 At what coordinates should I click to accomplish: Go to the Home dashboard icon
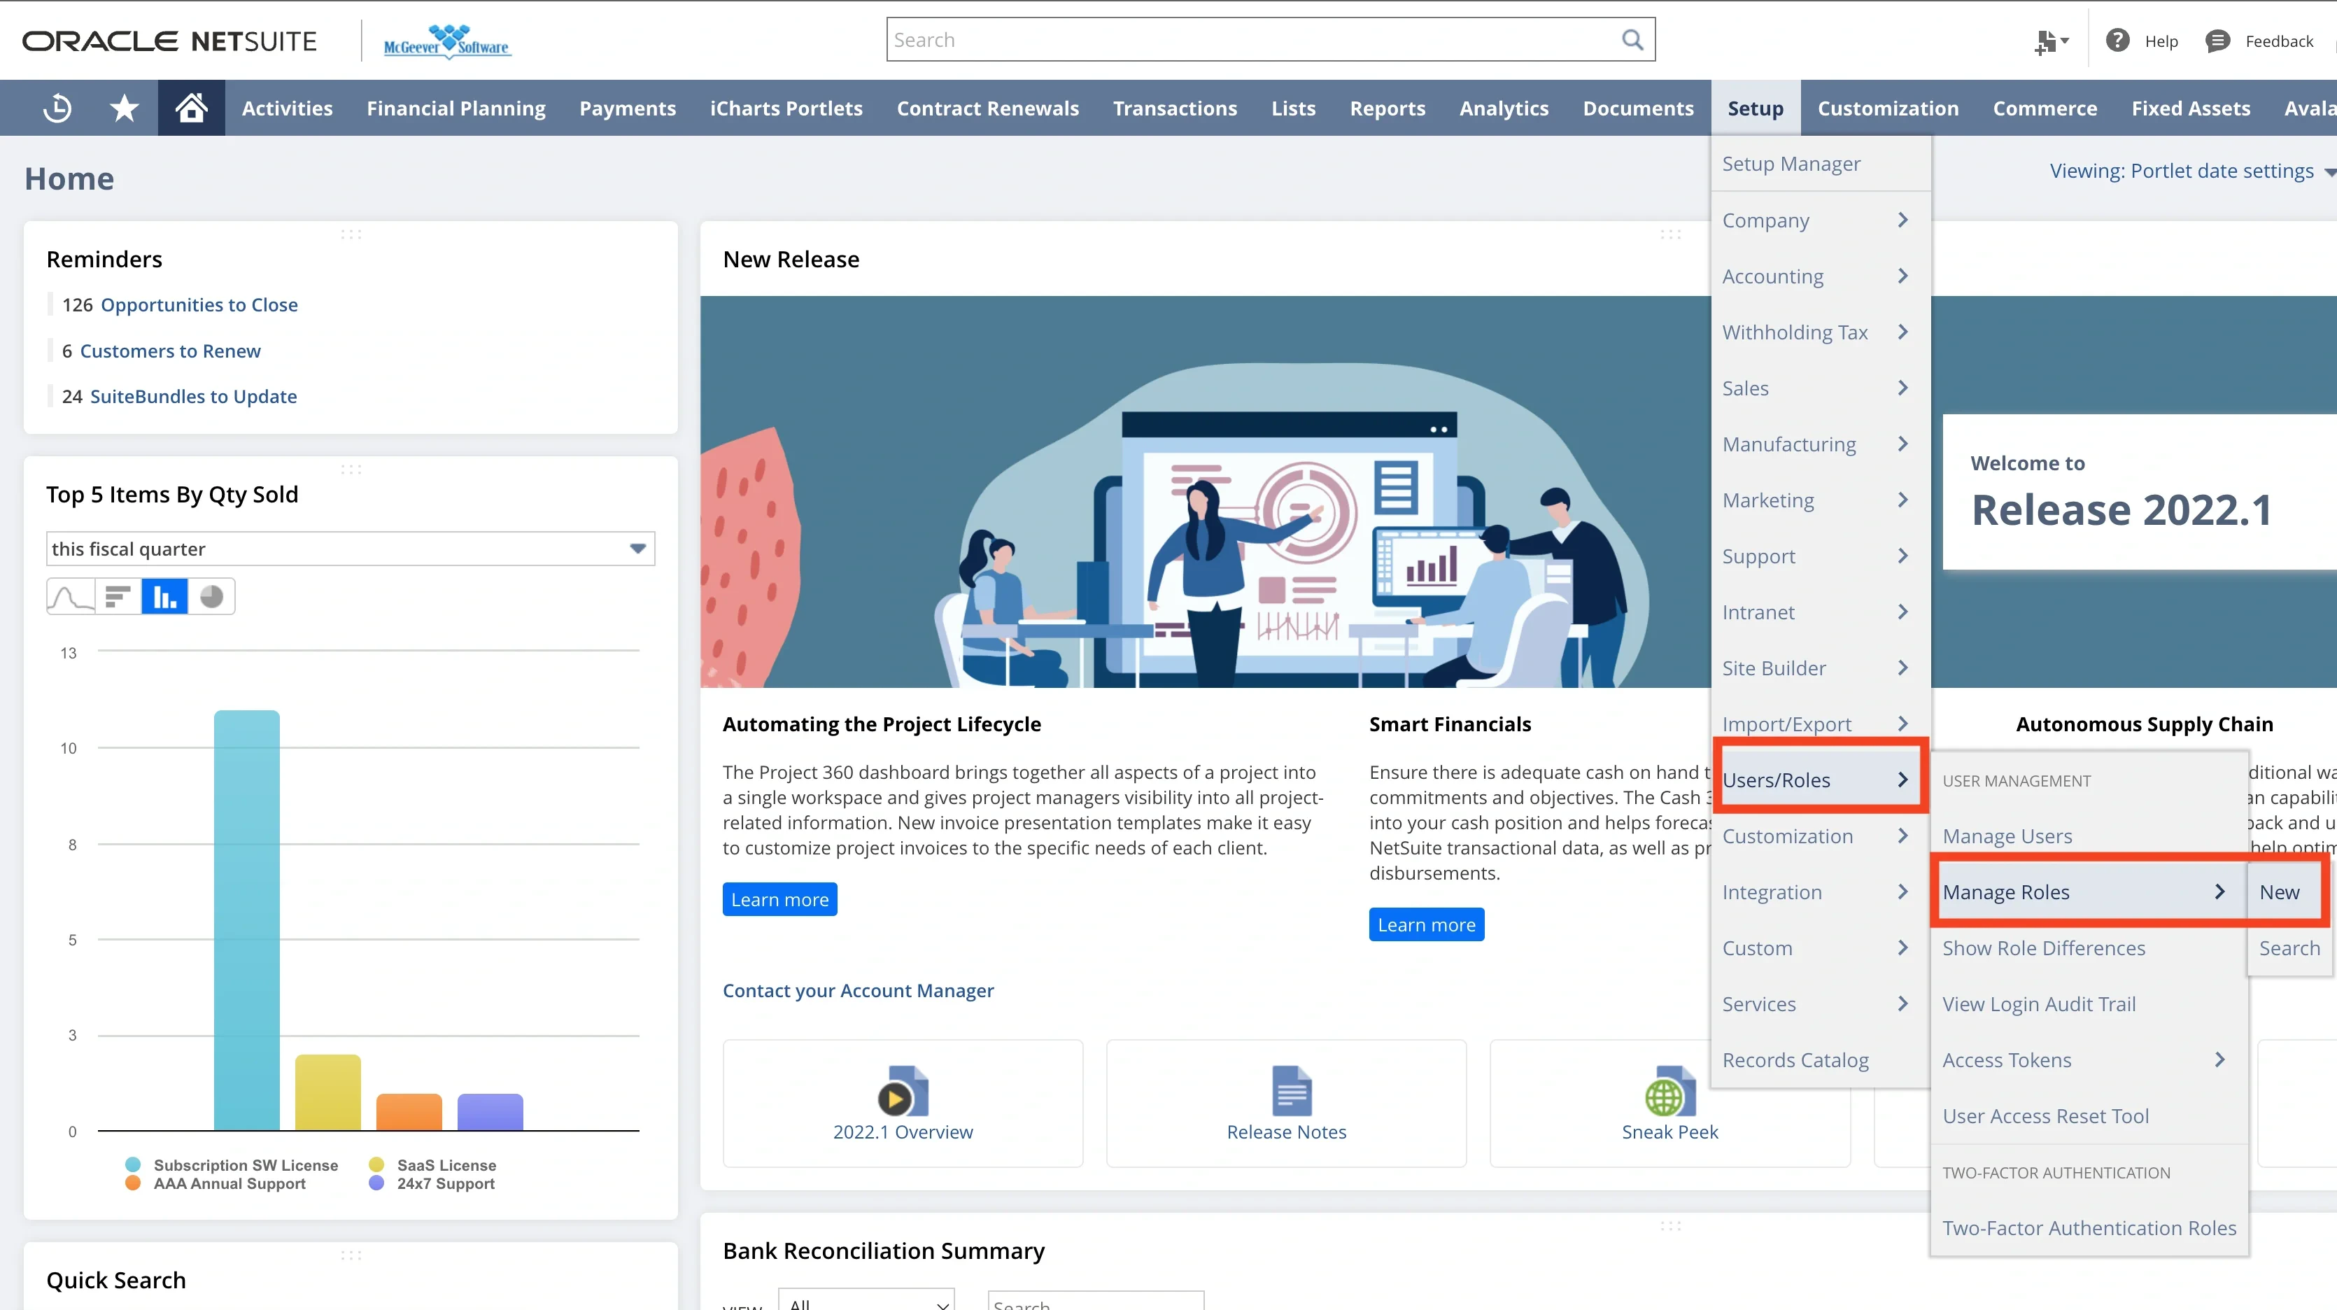(190, 107)
